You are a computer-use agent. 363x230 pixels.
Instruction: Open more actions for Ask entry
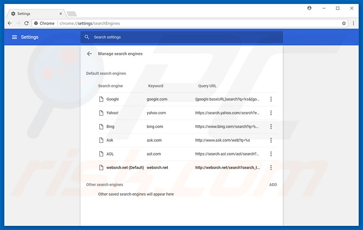[x=271, y=140]
